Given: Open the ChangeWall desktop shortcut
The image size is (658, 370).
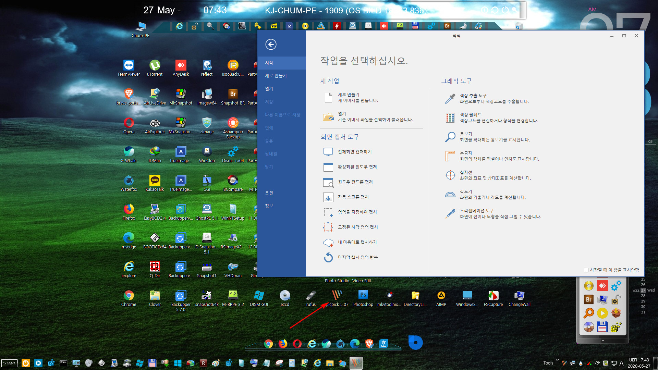Looking at the screenshot, I should 519,298.
